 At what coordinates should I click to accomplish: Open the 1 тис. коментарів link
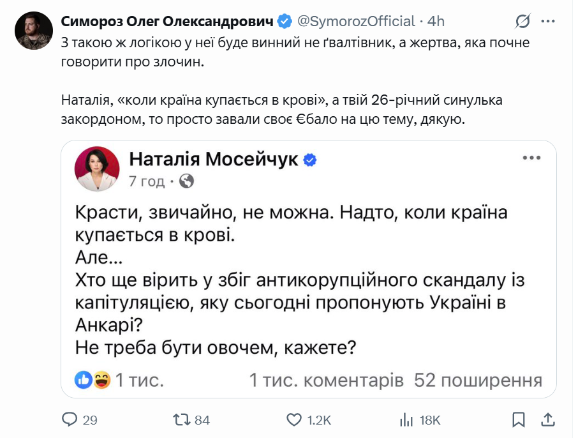pos(327,381)
